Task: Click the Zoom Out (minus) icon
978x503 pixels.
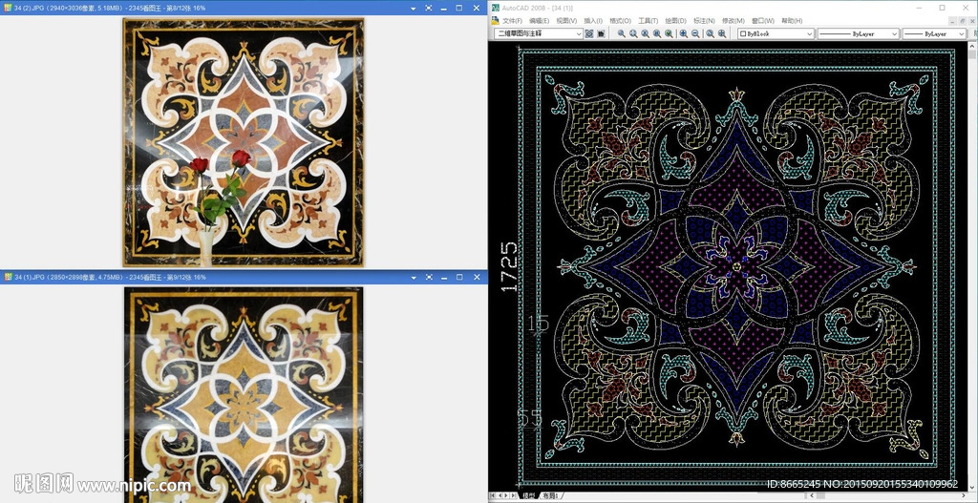Action: (695, 33)
